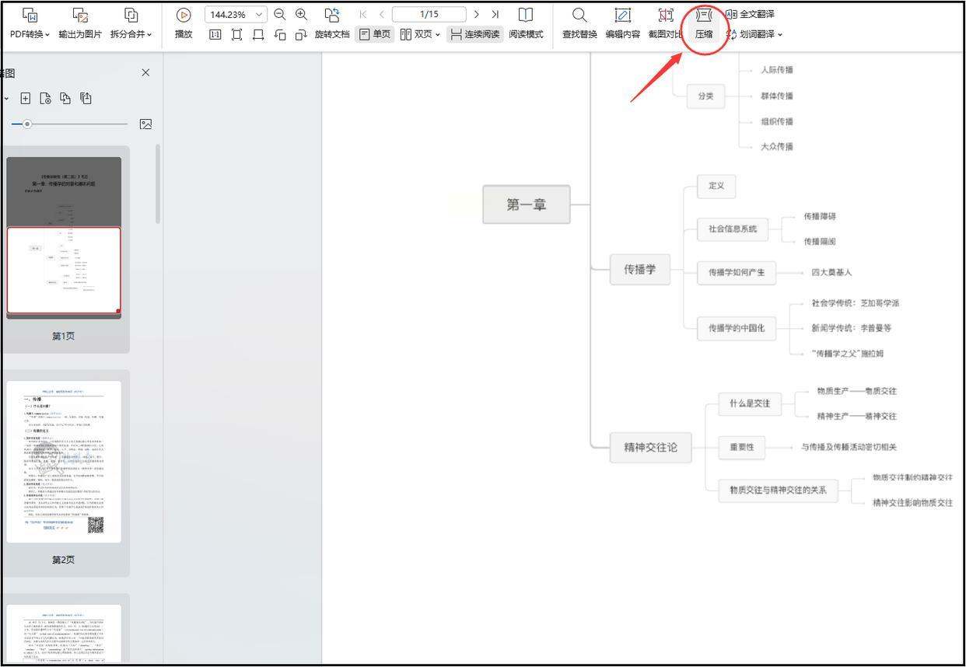The width and height of the screenshot is (966, 667).
Task: Expand the 拆分合并 menu
Action: 131,24
